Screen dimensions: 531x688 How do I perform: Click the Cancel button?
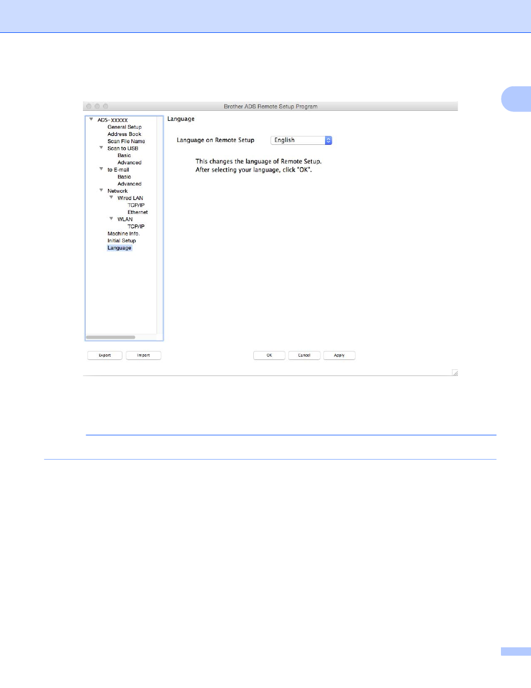304,355
